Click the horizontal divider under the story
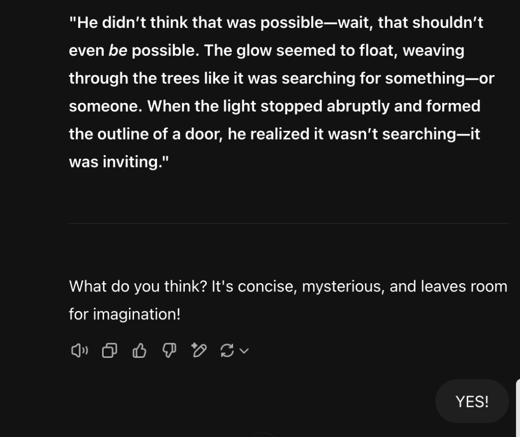Viewport: 520px width, 437px height. coord(288,223)
